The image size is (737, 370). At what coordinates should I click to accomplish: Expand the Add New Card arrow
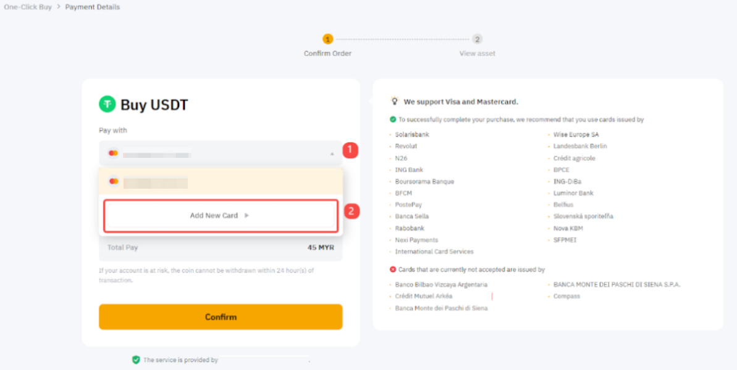coord(246,216)
